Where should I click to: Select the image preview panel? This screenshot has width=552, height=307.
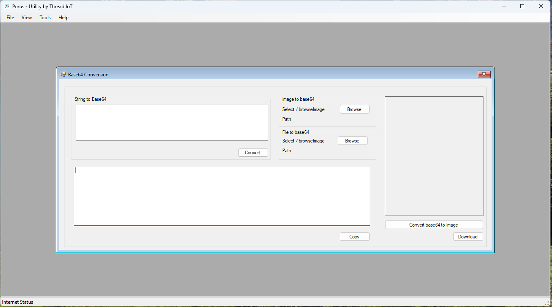click(434, 156)
